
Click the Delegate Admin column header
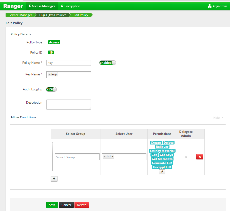coord(186,134)
